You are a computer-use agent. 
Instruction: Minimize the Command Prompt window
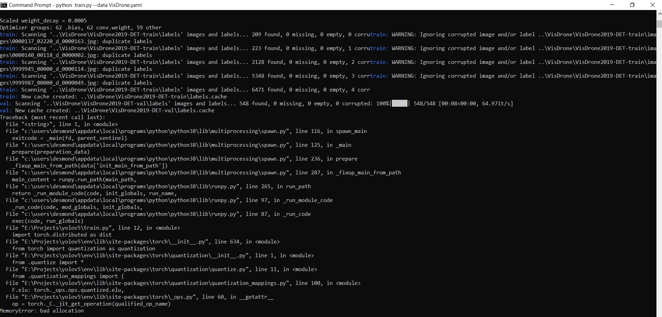click(x=612, y=5)
